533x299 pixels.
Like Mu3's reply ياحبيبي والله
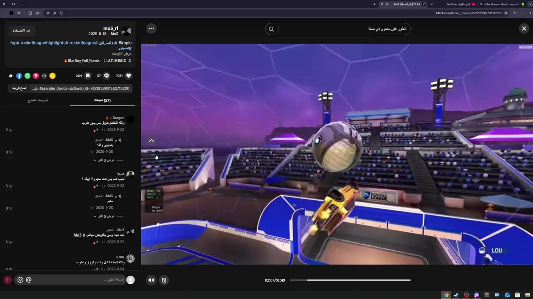pos(10,152)
